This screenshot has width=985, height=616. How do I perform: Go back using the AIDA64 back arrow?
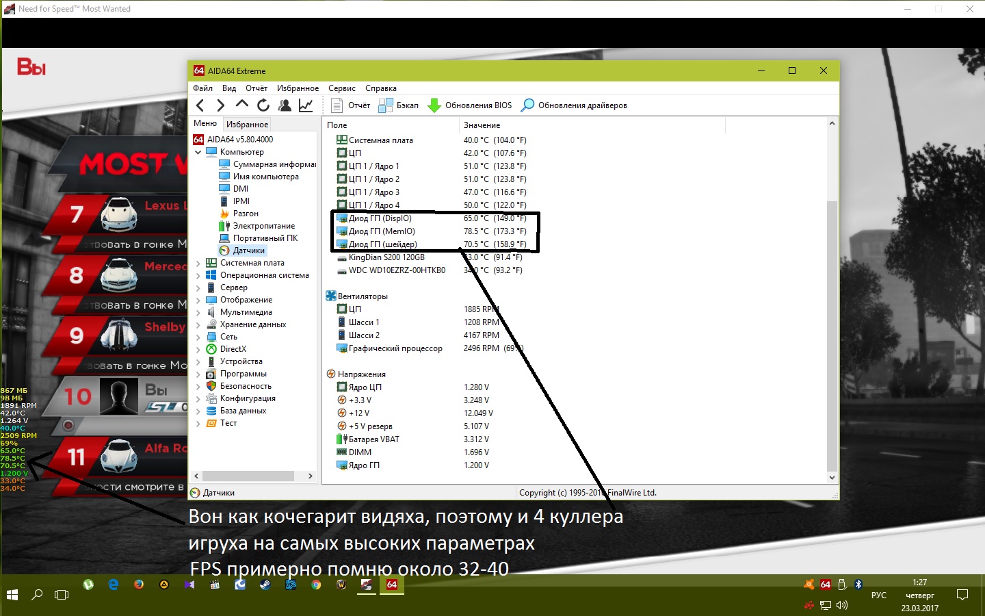click(200, 105)
